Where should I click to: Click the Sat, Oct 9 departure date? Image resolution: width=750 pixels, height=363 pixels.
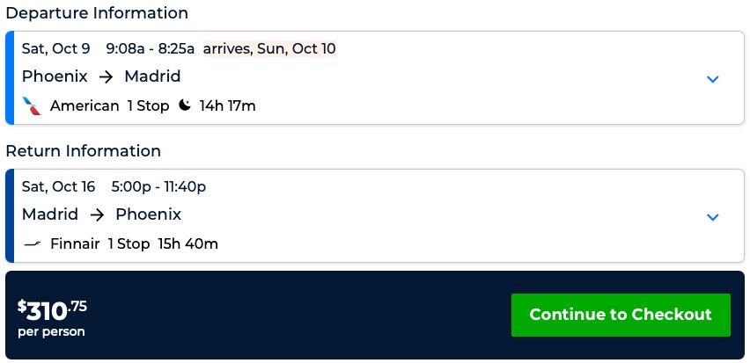[56, 49]
